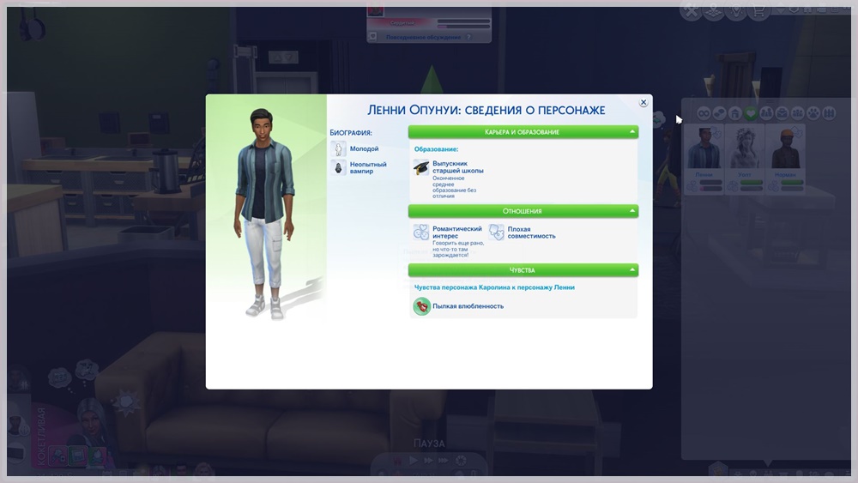Open Build Mode tools icon
The height and width of the screenshot is (483, 858).
pyautogui.click(x=692, y=9)
